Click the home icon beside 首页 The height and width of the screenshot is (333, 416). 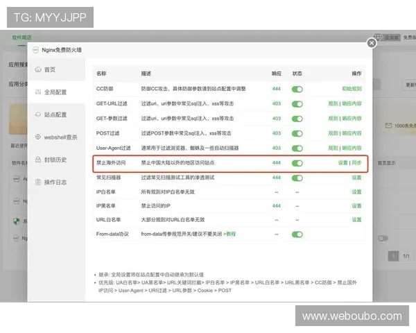tap(38, 69)
